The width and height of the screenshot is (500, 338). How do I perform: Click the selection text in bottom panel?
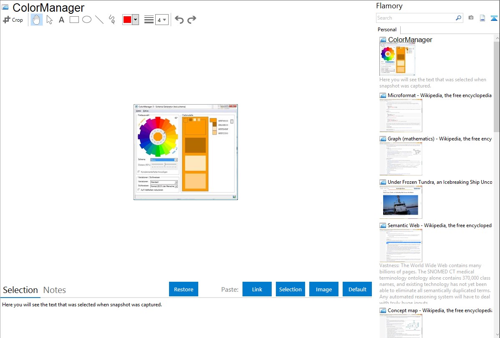pos(82,305)
